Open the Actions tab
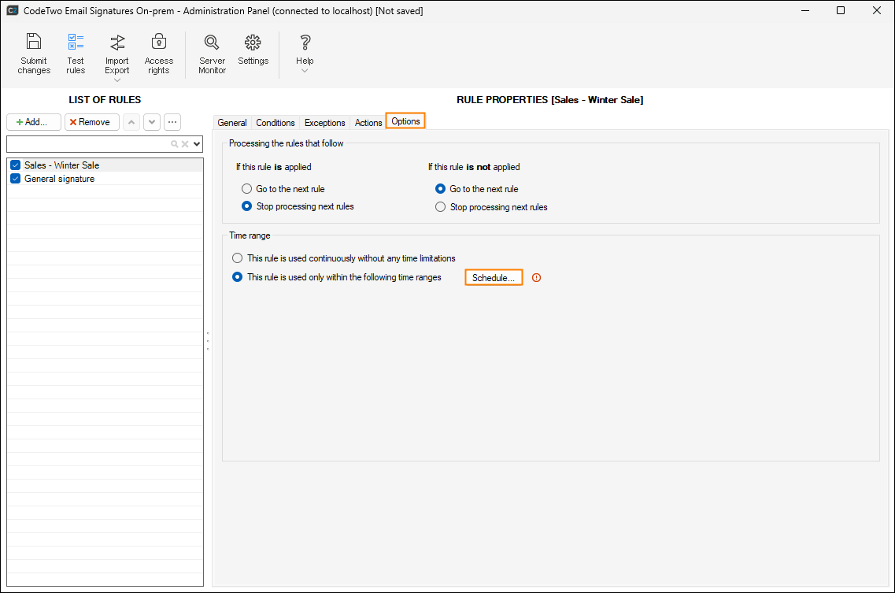Screen dimensions: 895x593 [368, 123]
